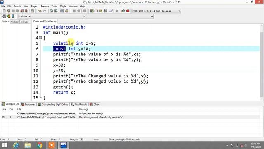Open the View menu
The width and height of the screenshot is (264, 149).
[26, 7]
